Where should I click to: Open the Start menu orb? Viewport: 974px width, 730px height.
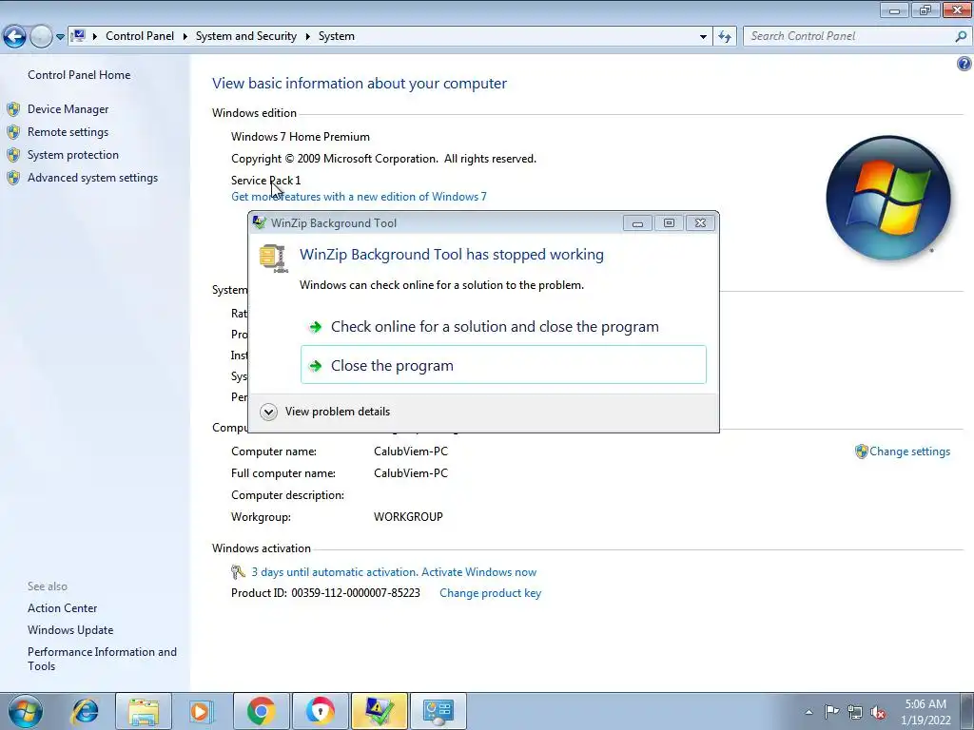(26, 711)
